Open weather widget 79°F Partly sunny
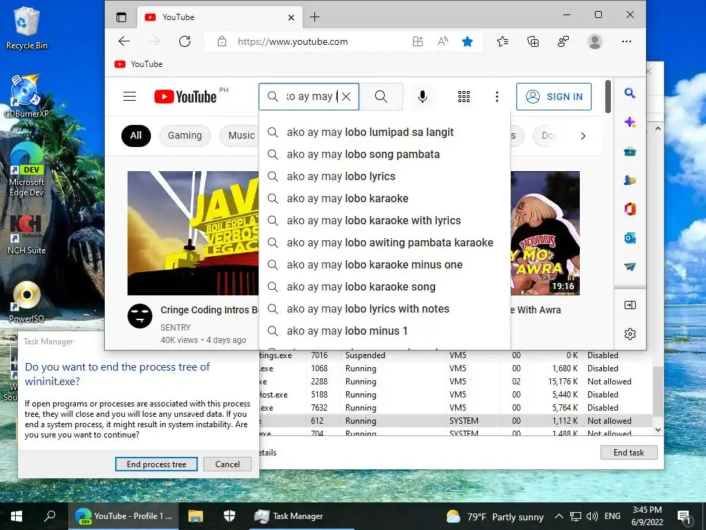 pyautogui.click(x=495, y=516)
